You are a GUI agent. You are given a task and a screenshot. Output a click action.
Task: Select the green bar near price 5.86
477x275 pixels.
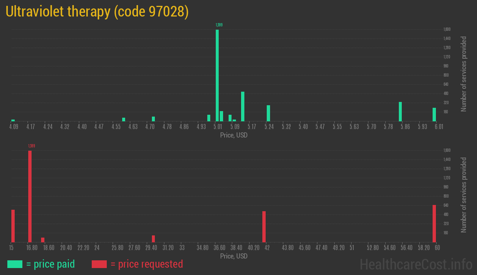tap(400, 111)
